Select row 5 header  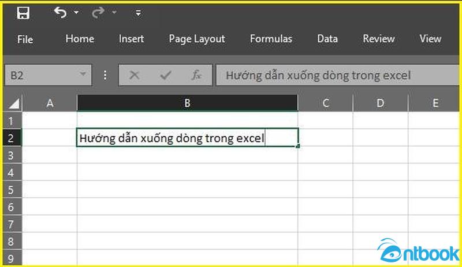pos(12,190)
